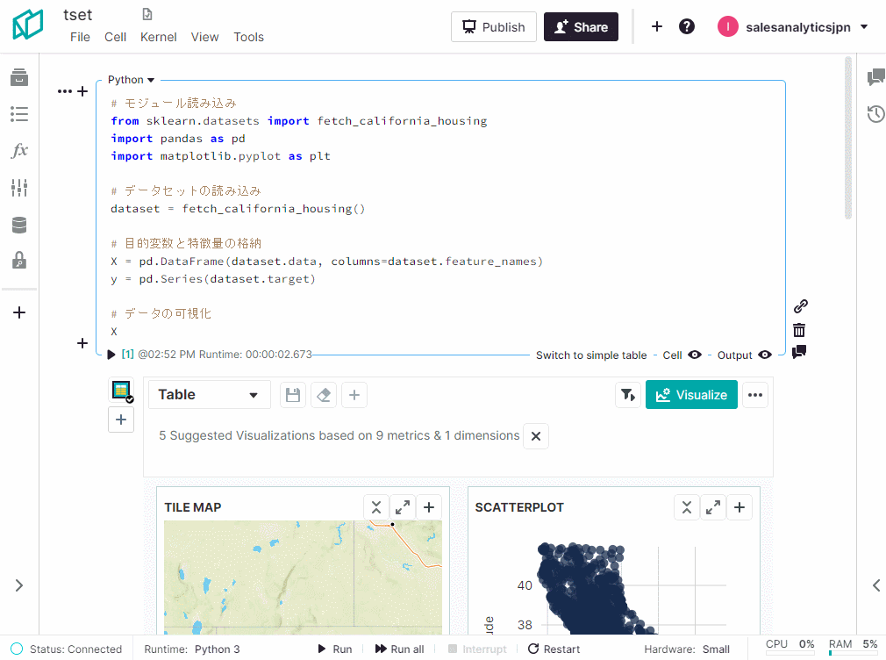The image size is (886, 660).
Task: Open the Table view type dropdown
Action: click(210, 395)
